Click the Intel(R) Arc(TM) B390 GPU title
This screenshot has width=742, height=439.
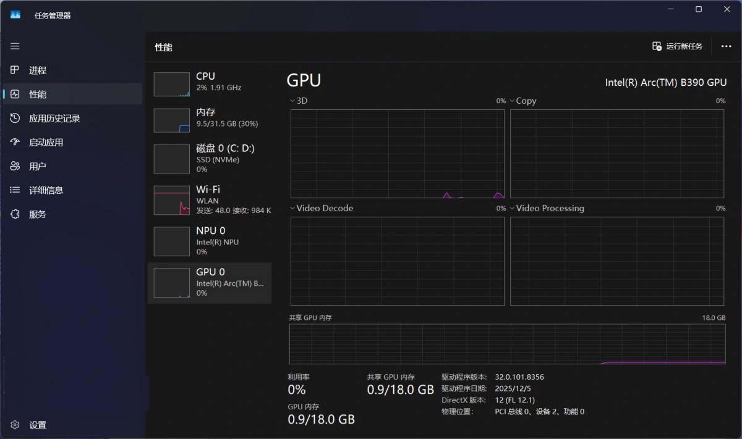click(665, 82)
